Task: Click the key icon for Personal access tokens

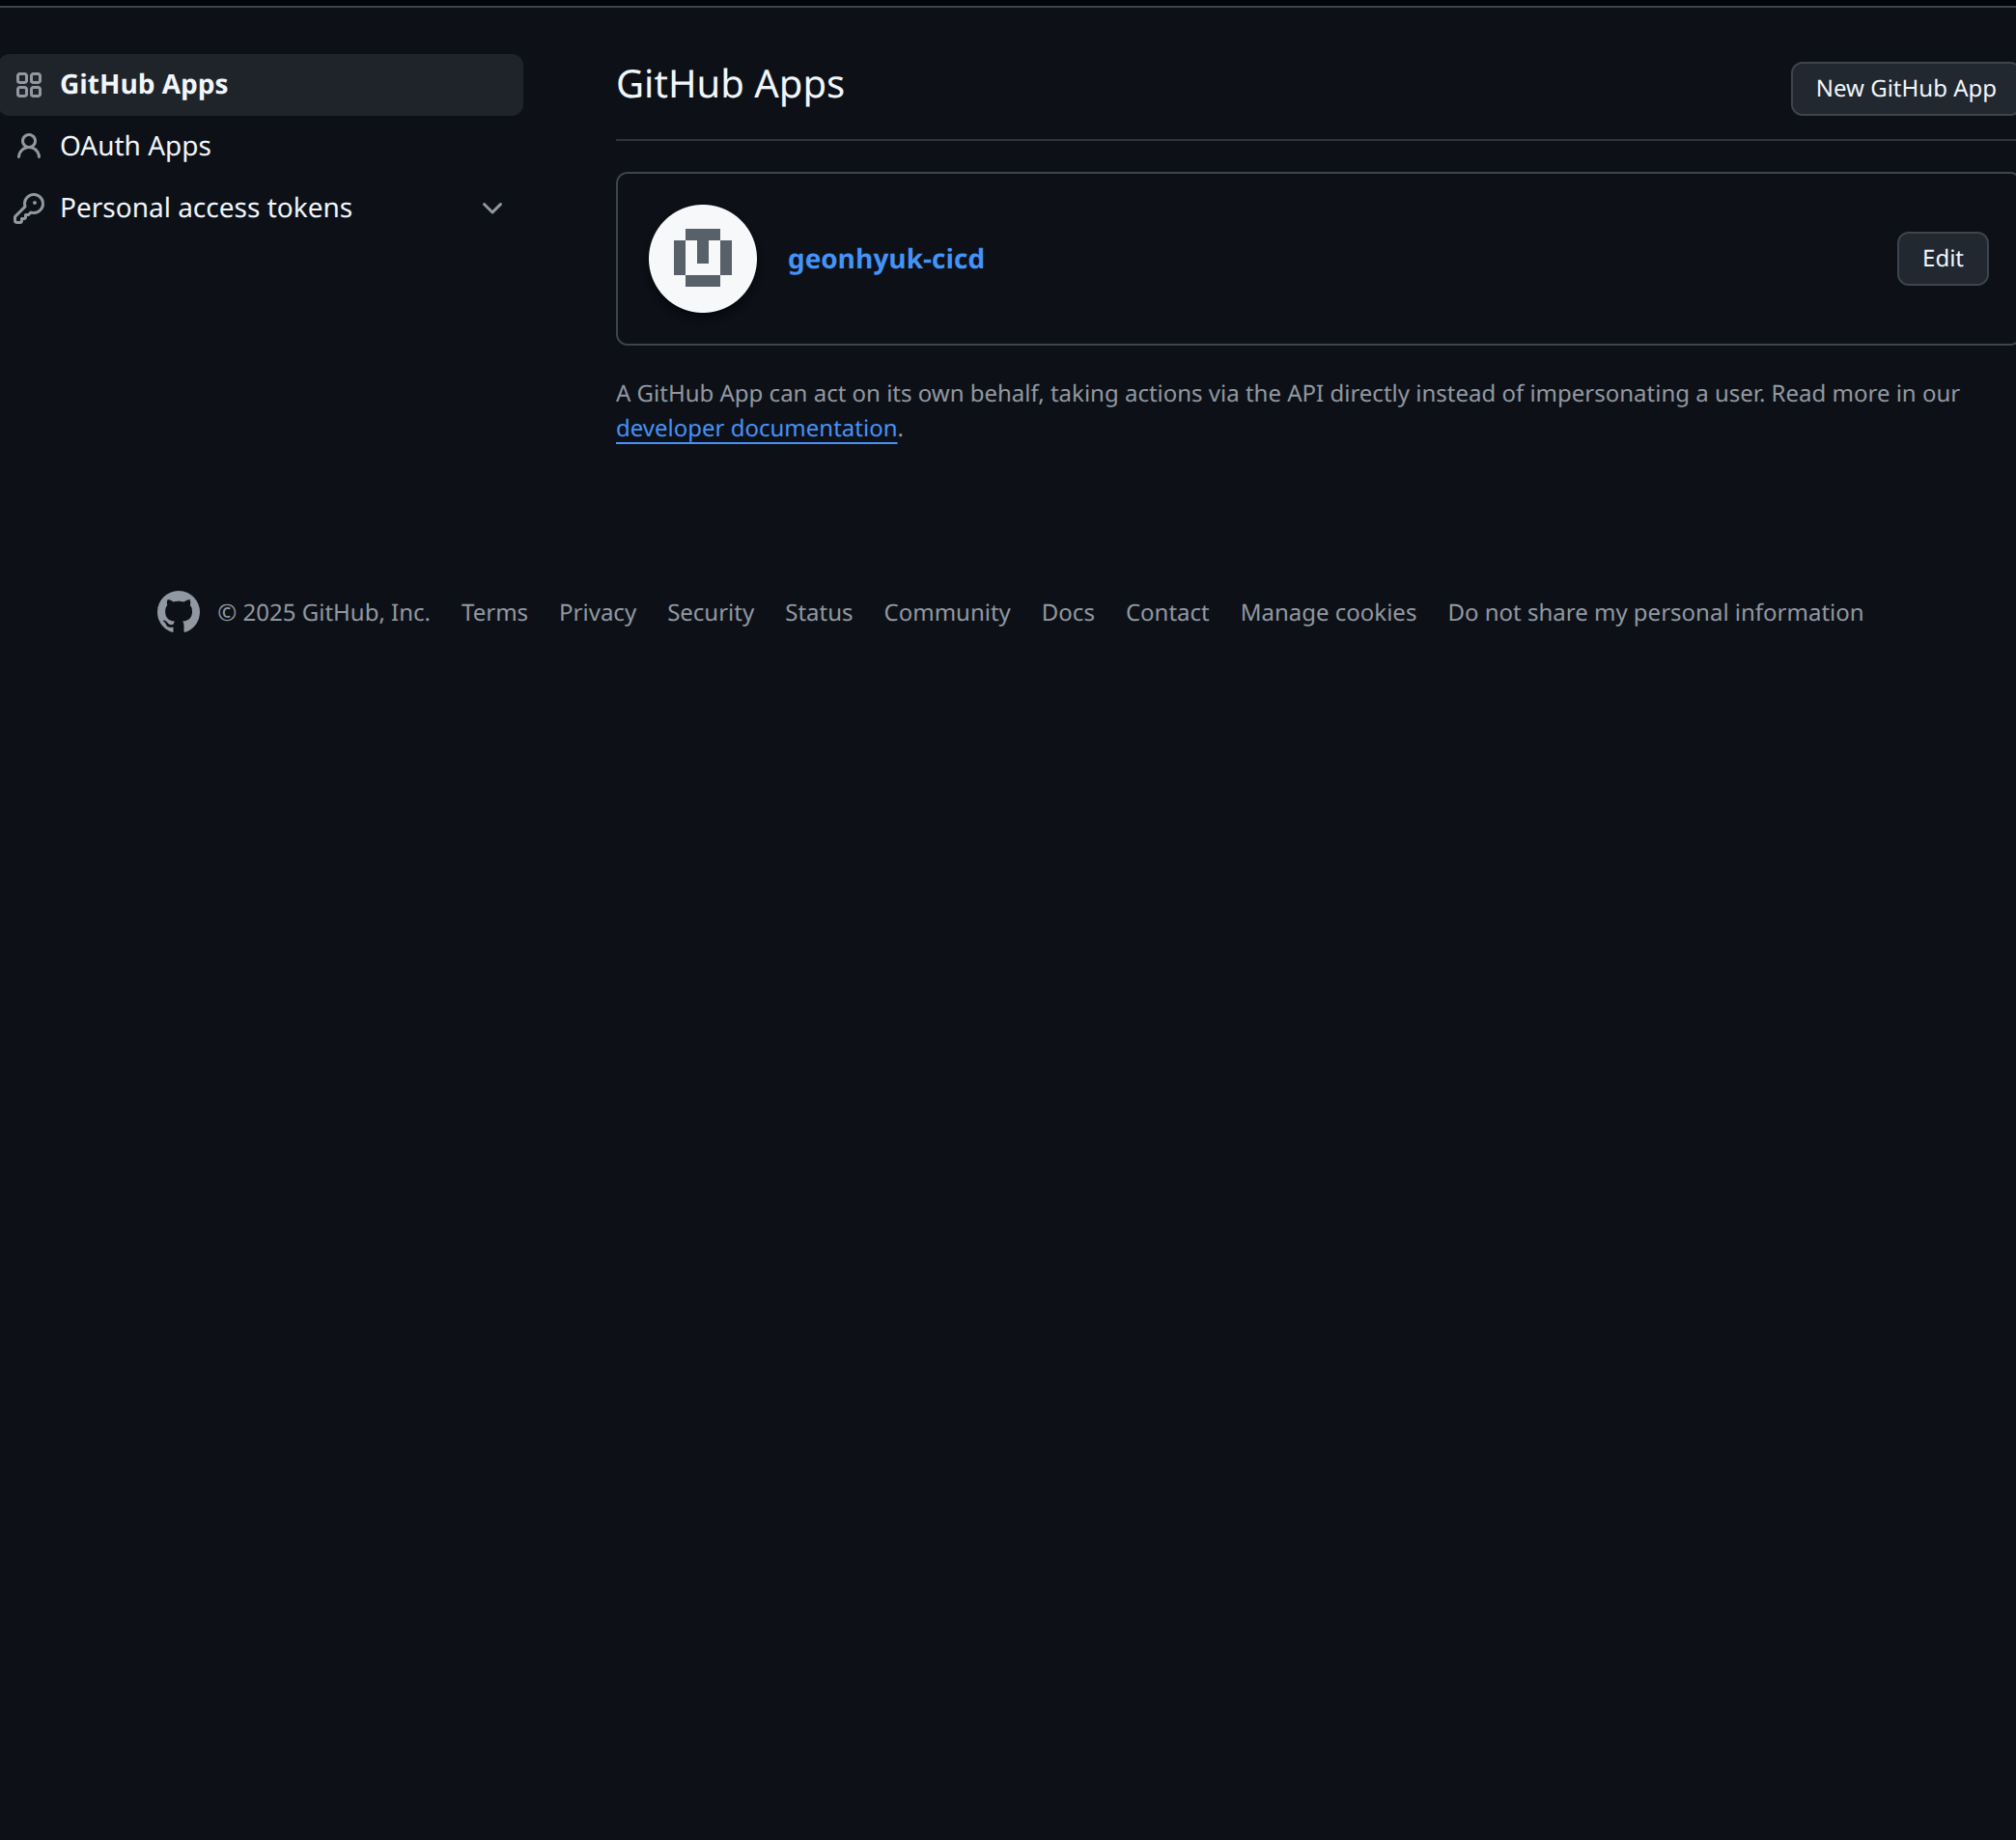Action: 29,208
